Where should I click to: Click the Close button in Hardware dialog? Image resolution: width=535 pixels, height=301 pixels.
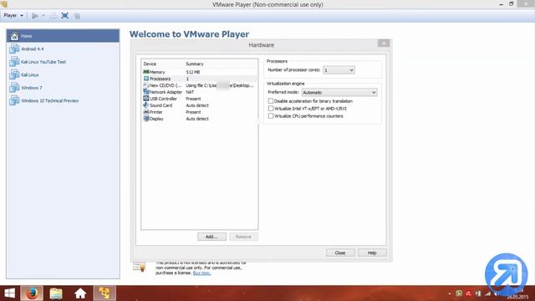[340, 253]
